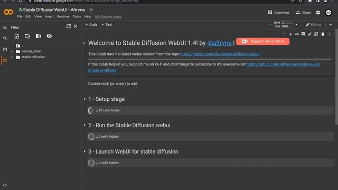Toggle show hidden files eye icon
The width and height of the screenshot is (338, 190).
tap(49, 36)
